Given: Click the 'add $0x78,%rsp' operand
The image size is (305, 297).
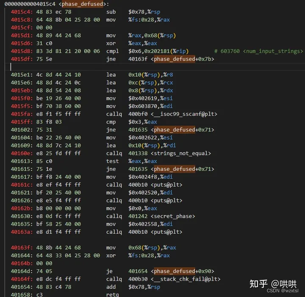Looking at the screenshot, I should tap(144, 287).
